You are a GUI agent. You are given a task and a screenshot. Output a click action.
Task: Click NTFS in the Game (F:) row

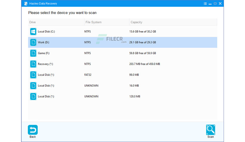click(x=88, y=53)
